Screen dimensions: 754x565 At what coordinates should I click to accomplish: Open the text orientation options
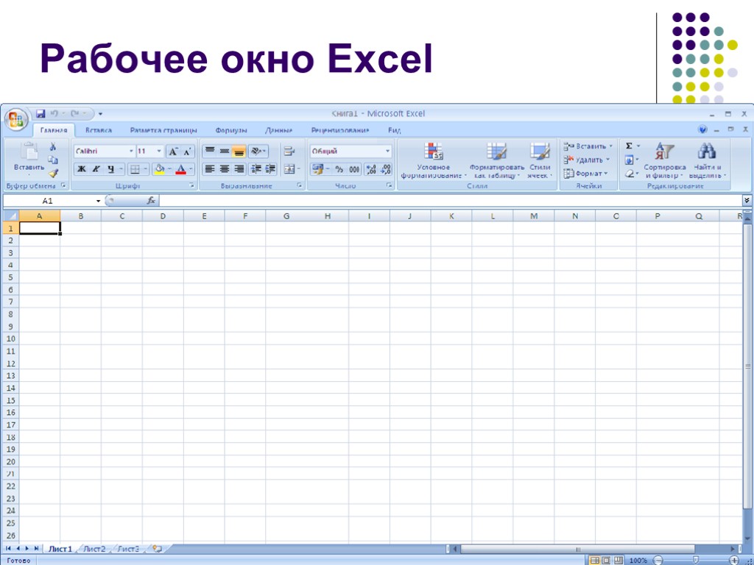click(x=258, y=152)
